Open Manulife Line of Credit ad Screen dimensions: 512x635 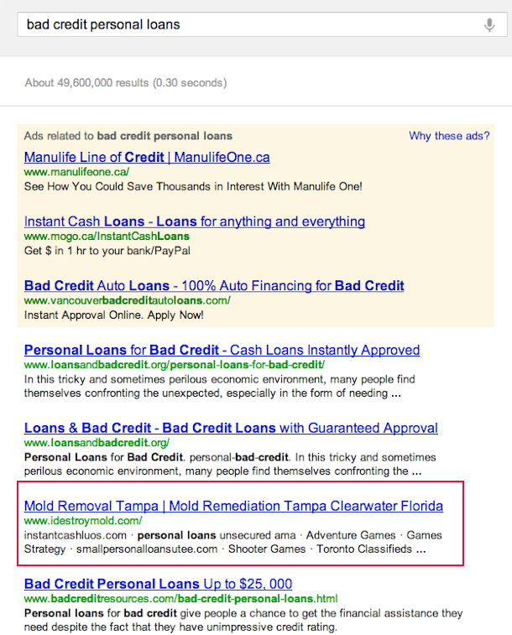click(147, 157)
